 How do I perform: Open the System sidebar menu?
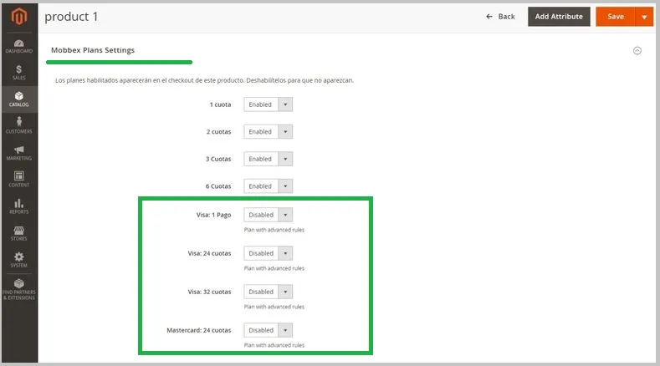[19, 260]
